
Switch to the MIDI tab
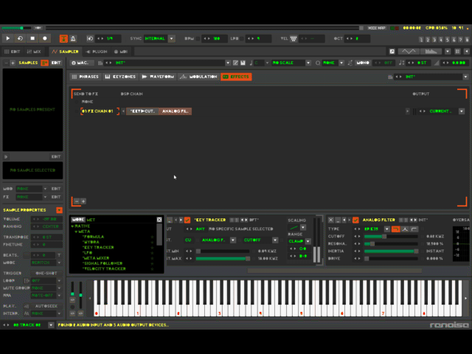tap(121, 52)
